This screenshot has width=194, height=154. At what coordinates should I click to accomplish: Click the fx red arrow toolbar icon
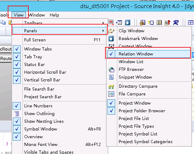click(x=167, y=22)
